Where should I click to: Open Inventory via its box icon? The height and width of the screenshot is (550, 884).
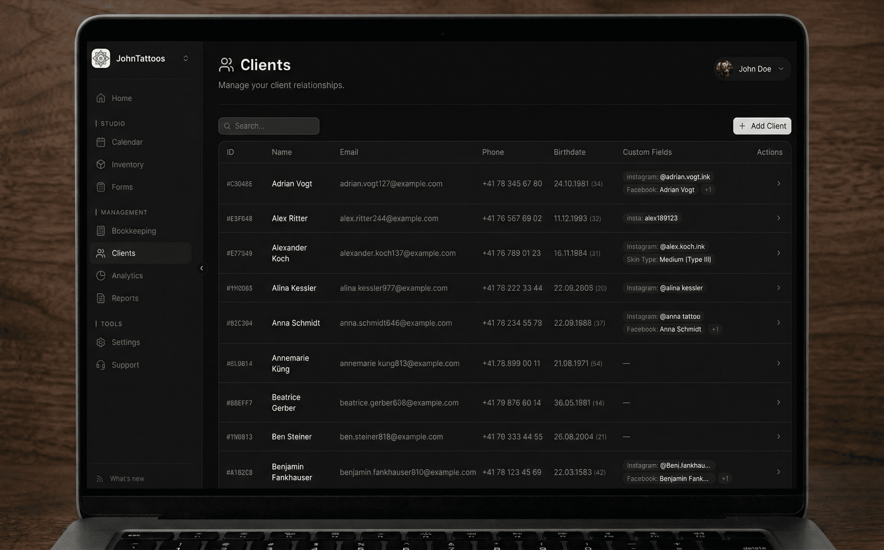tap(101, 164)
